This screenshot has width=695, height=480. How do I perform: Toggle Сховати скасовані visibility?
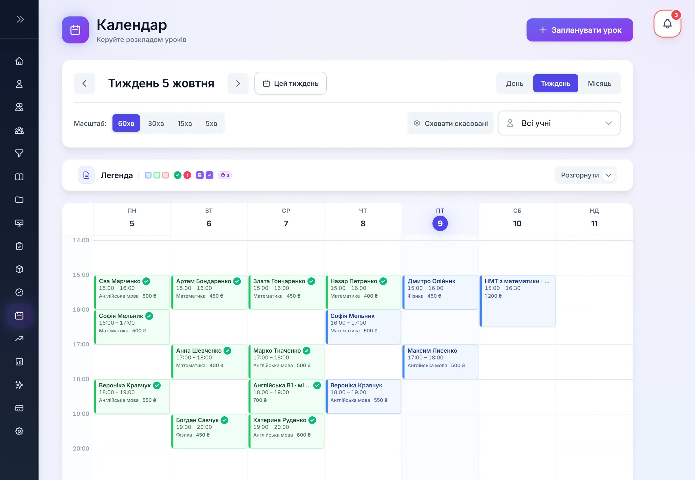(x=450, y=123)
